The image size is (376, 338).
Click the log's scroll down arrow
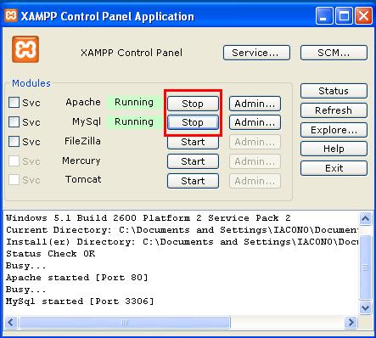click(365, 307)
